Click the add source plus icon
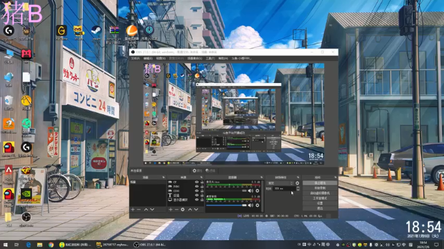This screenshot has width=444, height=249. (x=171, y=210)
